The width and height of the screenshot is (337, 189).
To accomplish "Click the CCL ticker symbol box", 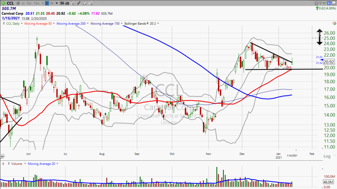I will (x=10, y=3).
